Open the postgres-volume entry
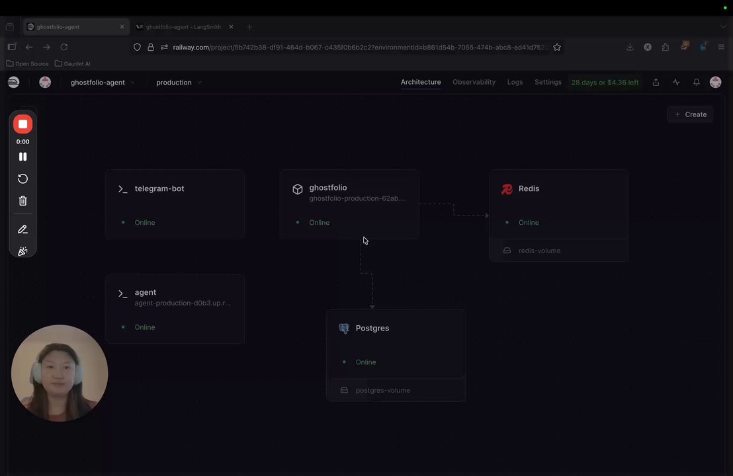Image resolution: width=733 pixels, height=476 pixels. click(396, 390)
